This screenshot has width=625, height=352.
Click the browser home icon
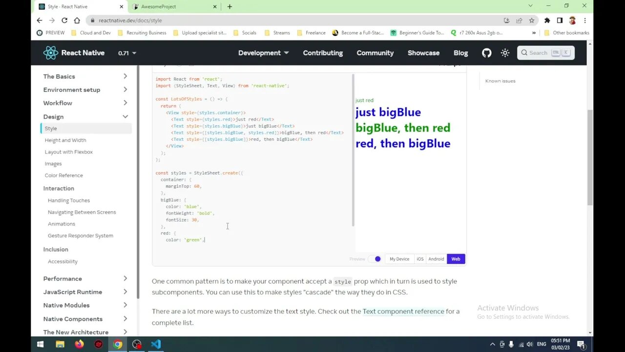(77, 20)
